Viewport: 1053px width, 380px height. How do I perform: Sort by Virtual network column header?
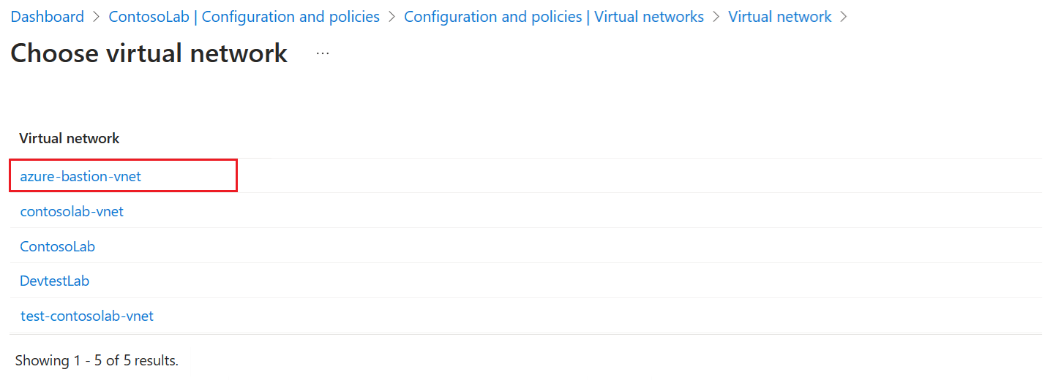(70, 138)
